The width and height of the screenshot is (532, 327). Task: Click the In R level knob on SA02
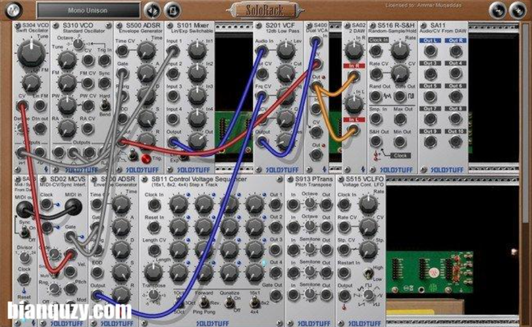pyautogui.click(x=354, y=50)
